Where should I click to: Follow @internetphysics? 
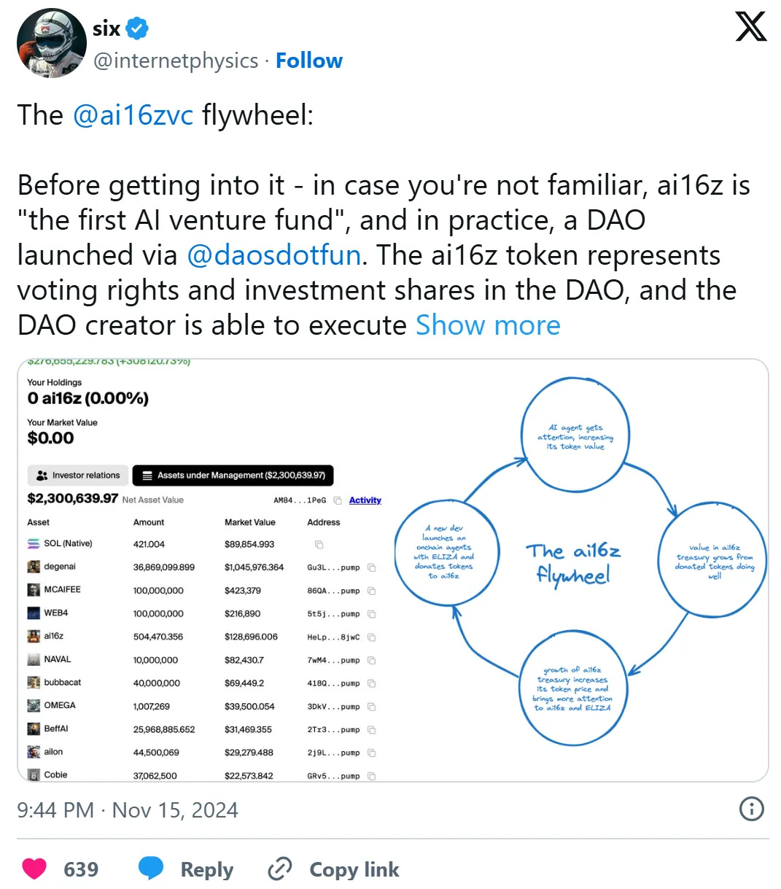click(308, 61)
